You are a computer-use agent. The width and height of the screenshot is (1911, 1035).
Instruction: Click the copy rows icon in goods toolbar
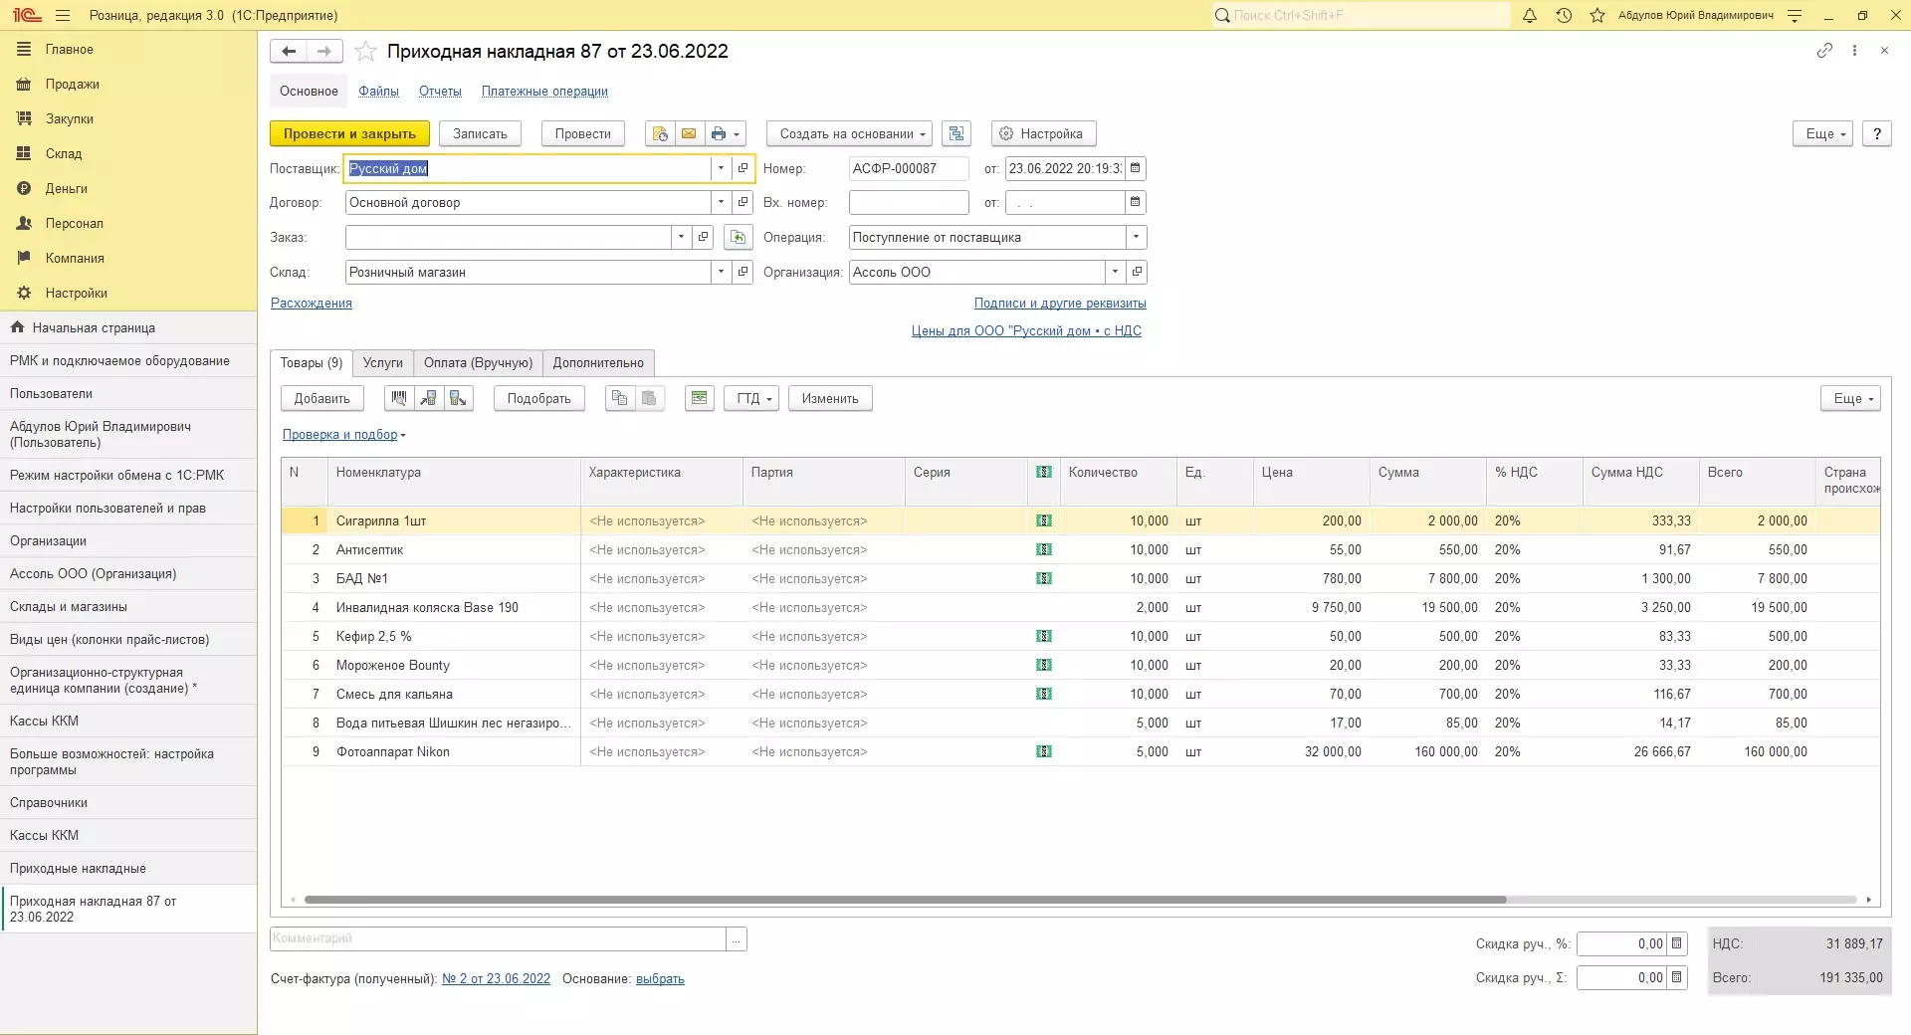click(x=619, y=398)
